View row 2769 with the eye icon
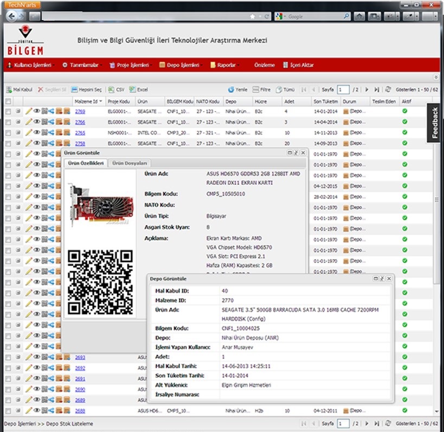 [36, 111]
